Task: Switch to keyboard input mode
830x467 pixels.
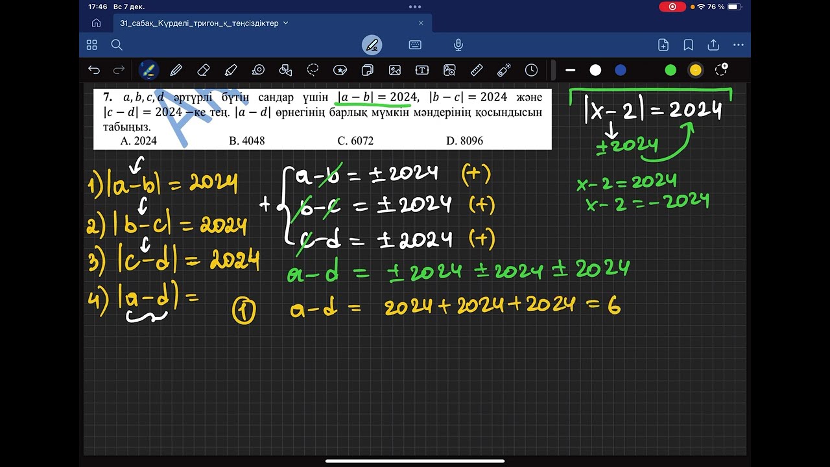Action: click(x=415, y=45)
